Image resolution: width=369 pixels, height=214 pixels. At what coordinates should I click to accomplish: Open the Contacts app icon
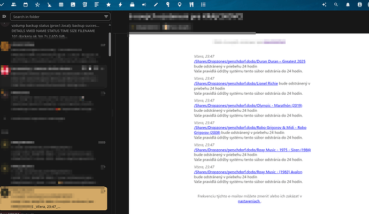pos(13,4)
